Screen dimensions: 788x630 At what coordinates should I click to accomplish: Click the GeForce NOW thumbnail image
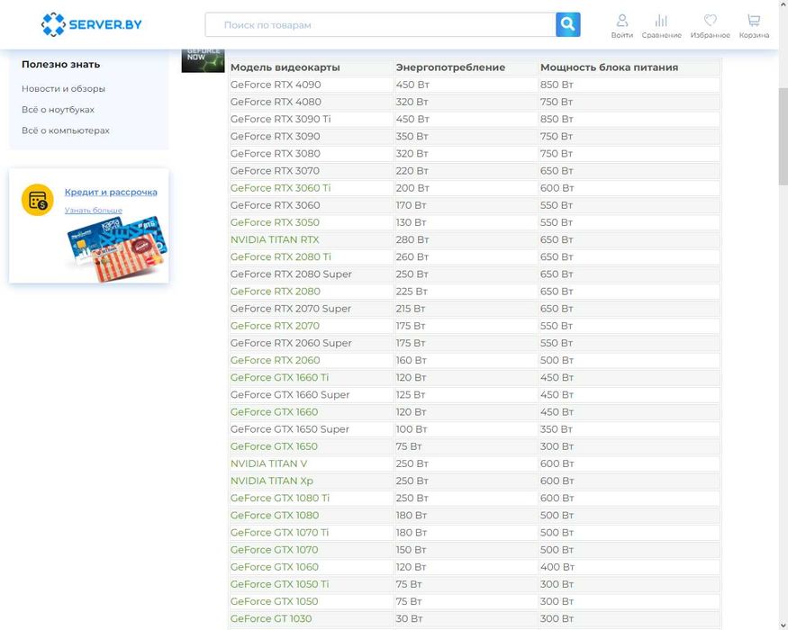203,60
